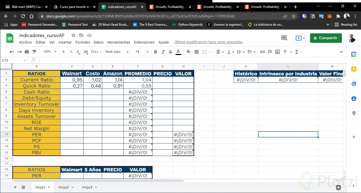The width and height of the screenshot is (361, 193).
Task: Click the Name box showing L12
Action: click(14, 60)
